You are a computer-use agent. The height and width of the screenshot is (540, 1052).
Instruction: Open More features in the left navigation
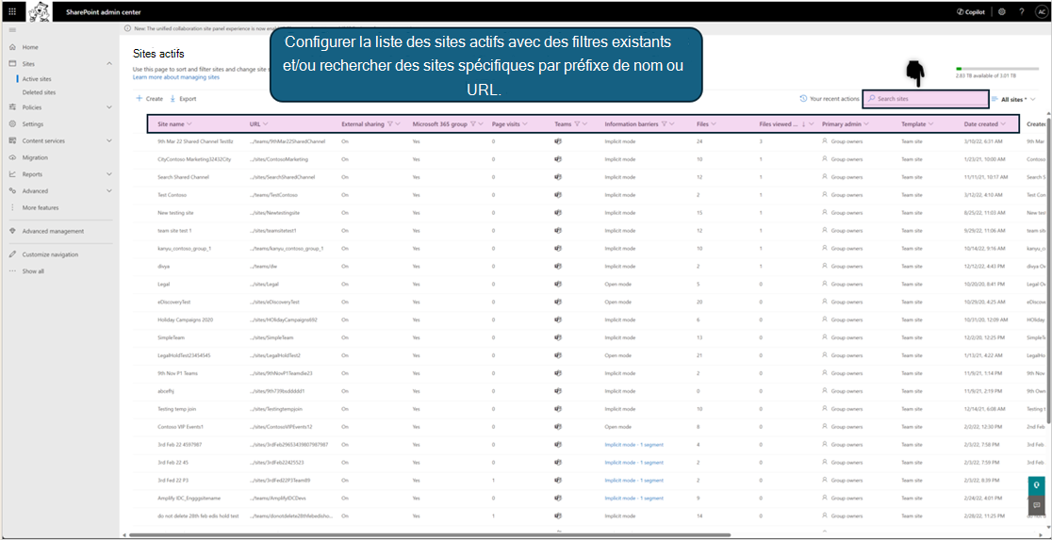click(x=41, y=207)
